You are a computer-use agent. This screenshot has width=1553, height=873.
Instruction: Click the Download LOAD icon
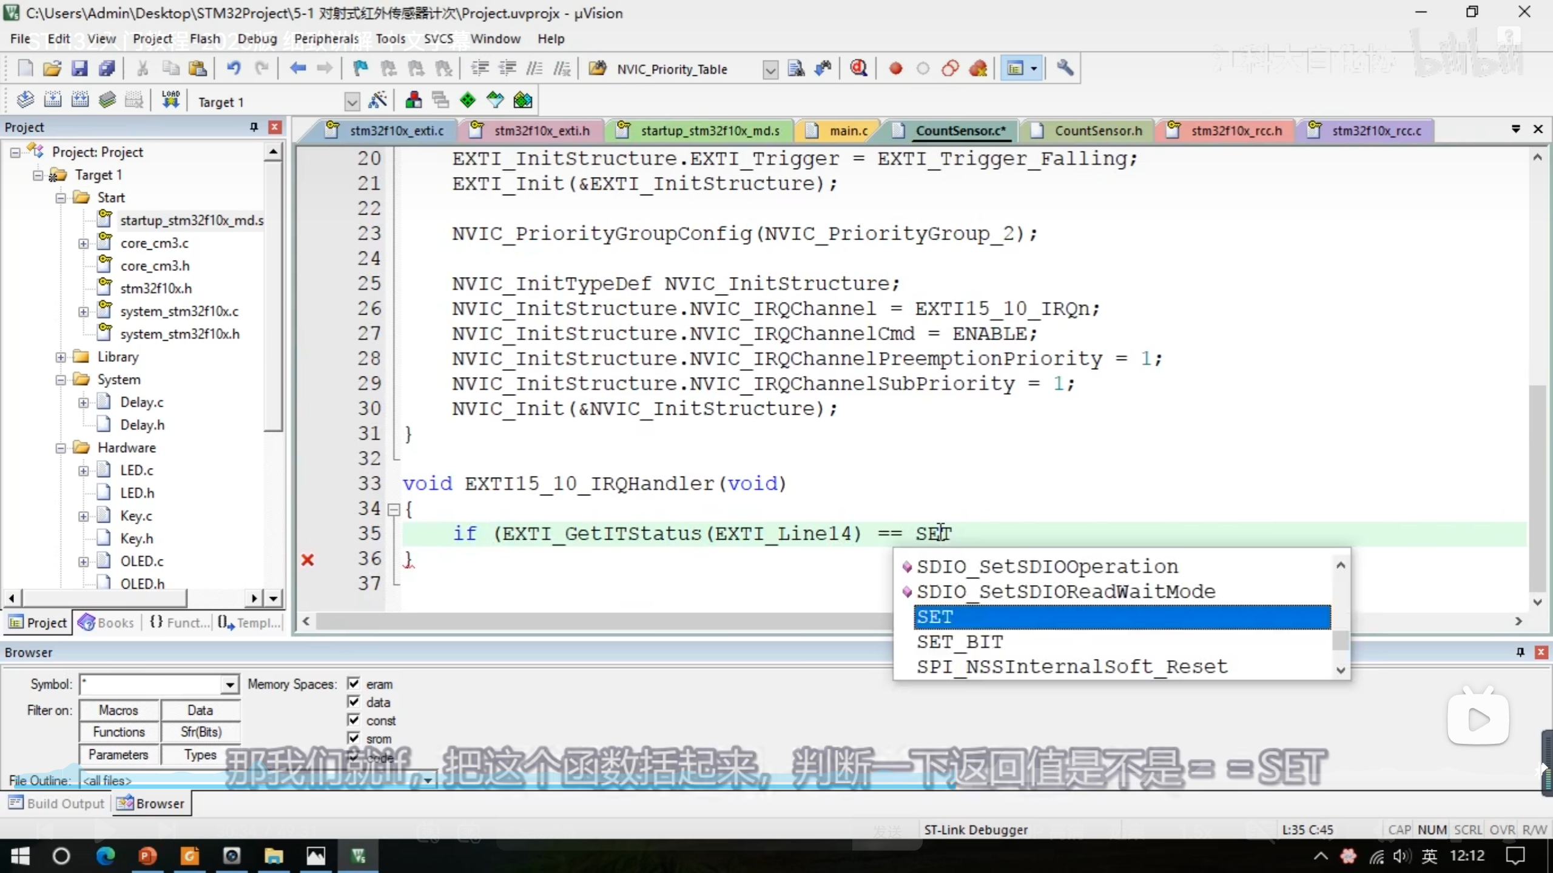[170, 101]
